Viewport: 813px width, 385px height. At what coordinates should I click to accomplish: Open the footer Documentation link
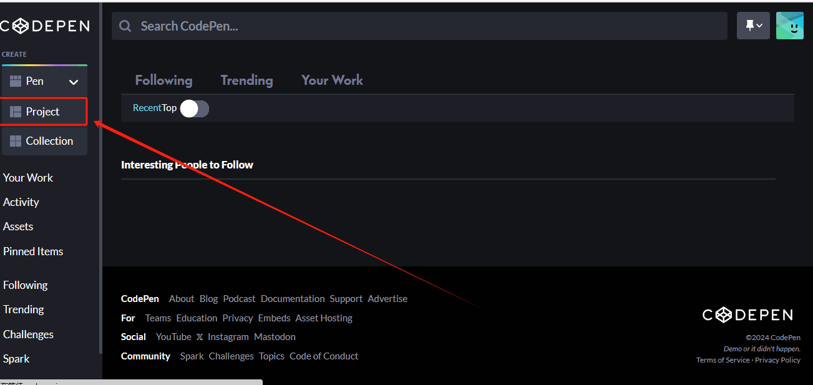(293, 299)
